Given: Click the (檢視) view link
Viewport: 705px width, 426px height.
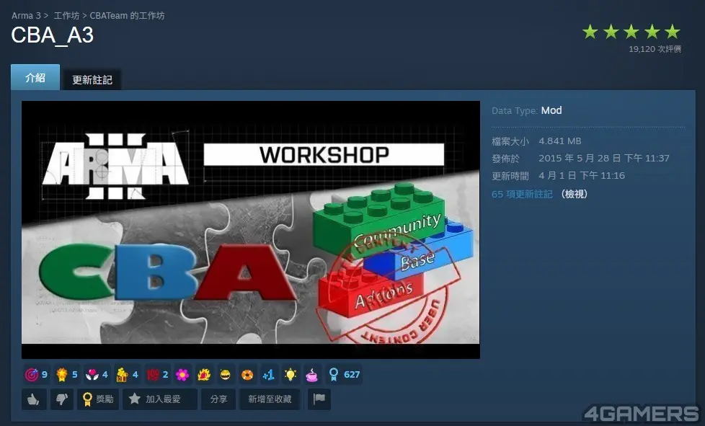Looking at the screenshot, I should [x=574, y=194].
